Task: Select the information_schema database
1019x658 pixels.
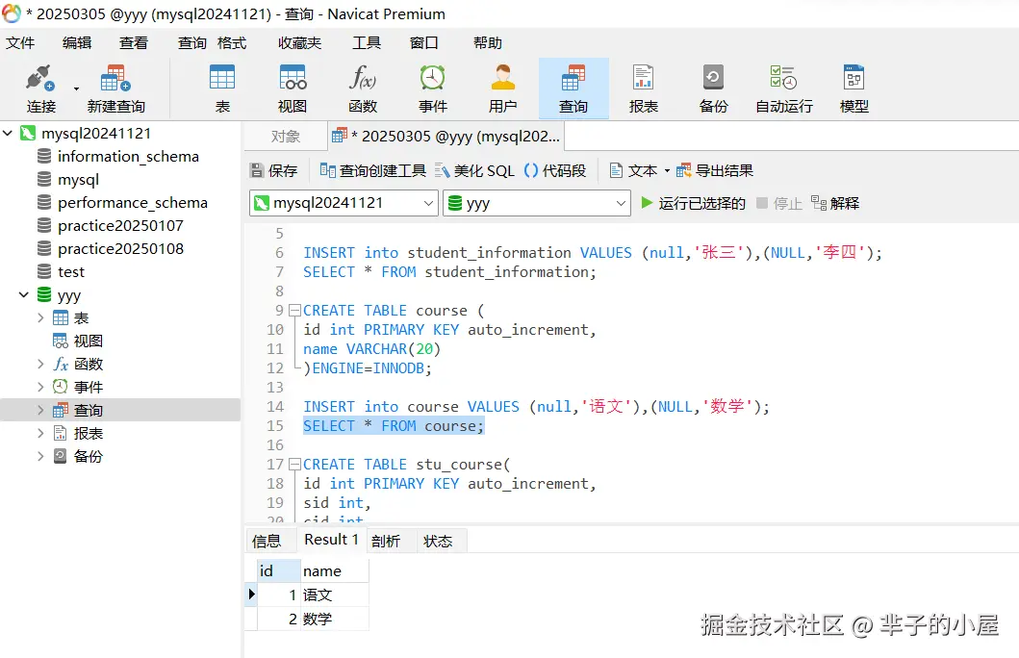Action: click(127, 157)
